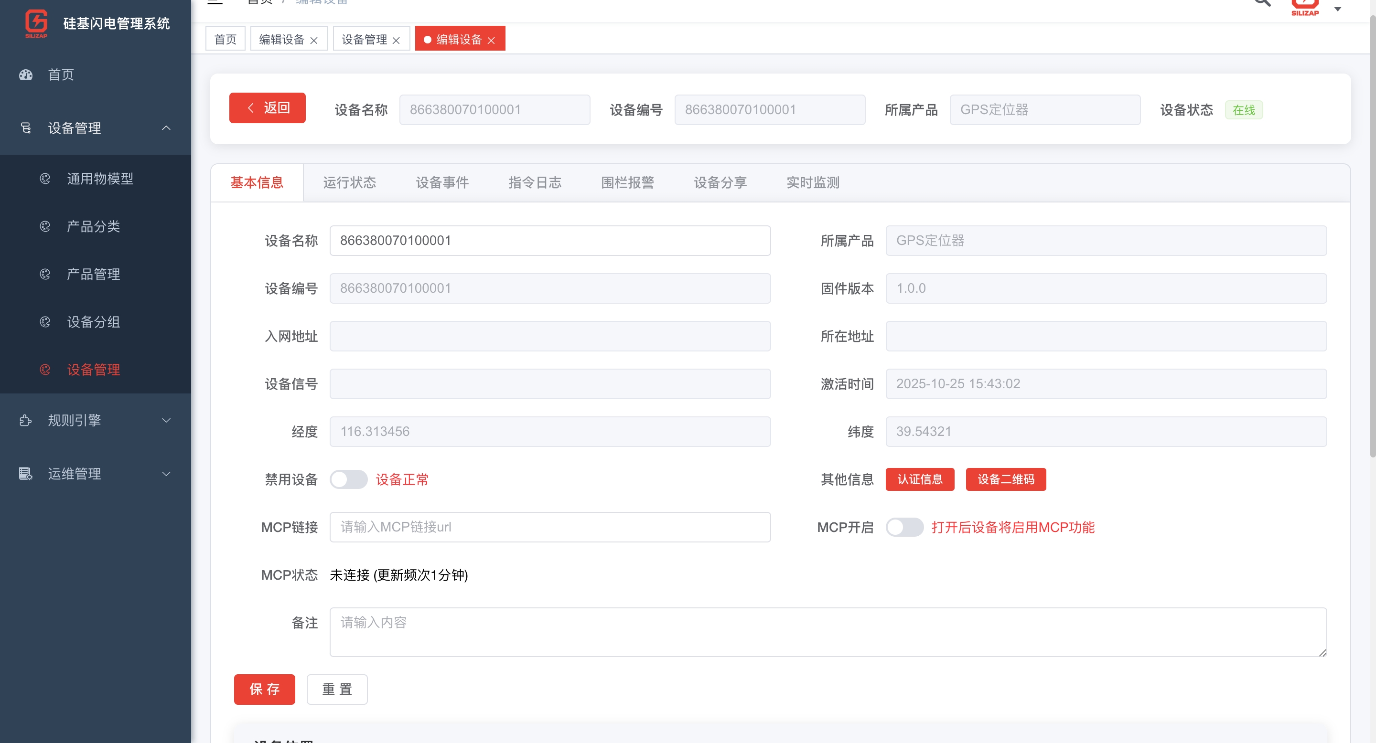Click the 保存 button

pyautogui.click(x=264, y=689)
